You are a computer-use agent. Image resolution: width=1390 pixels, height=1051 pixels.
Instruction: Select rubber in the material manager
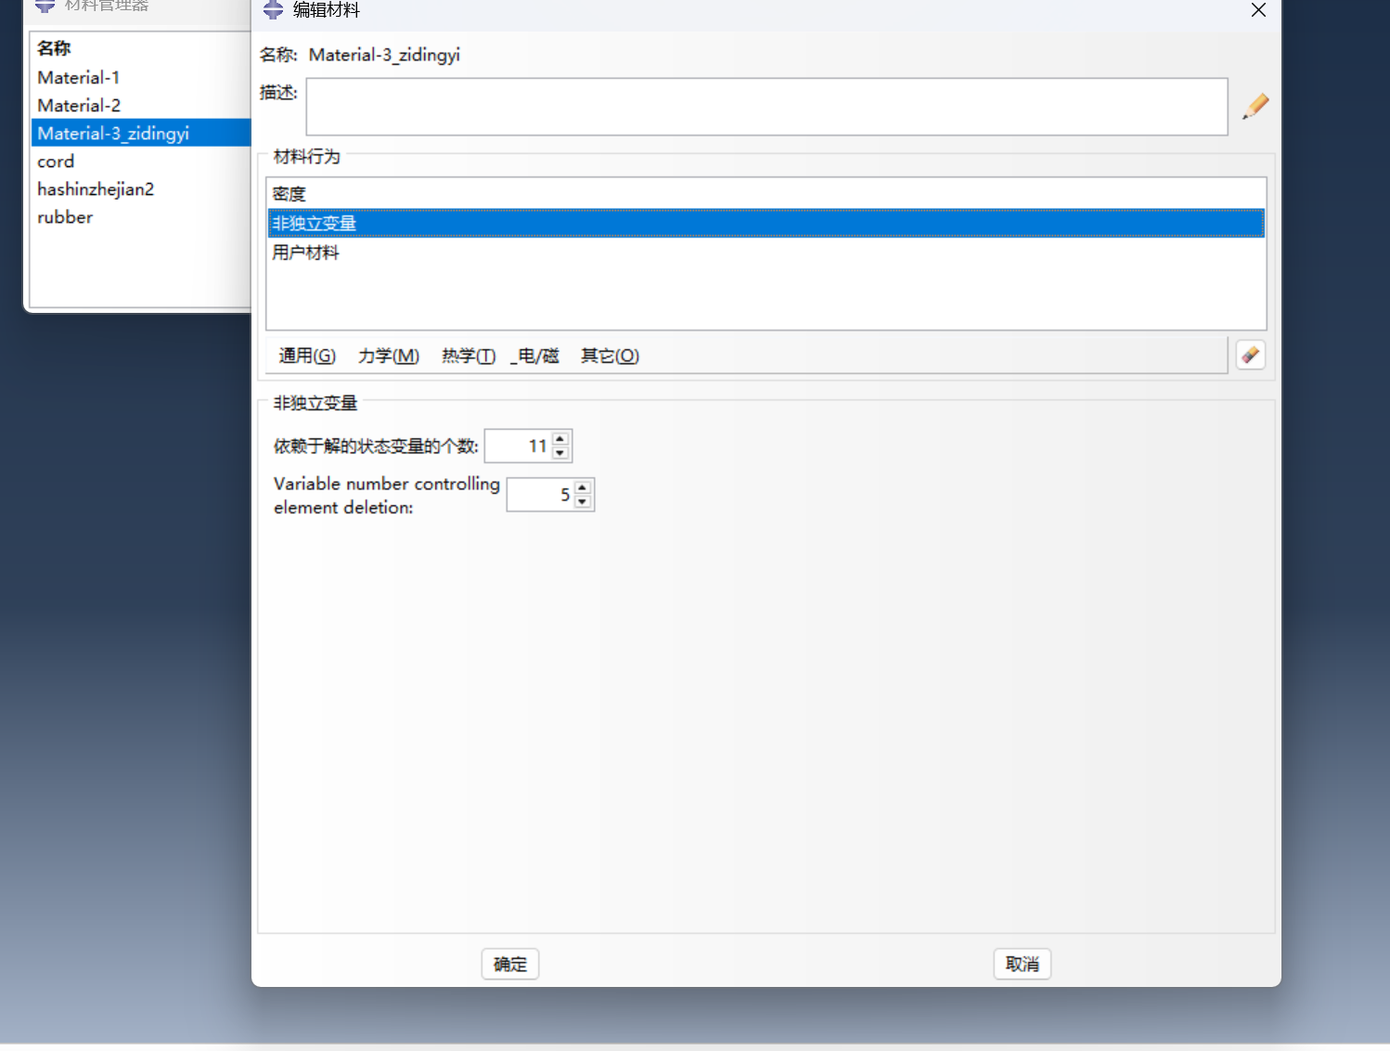click(141, 216)
